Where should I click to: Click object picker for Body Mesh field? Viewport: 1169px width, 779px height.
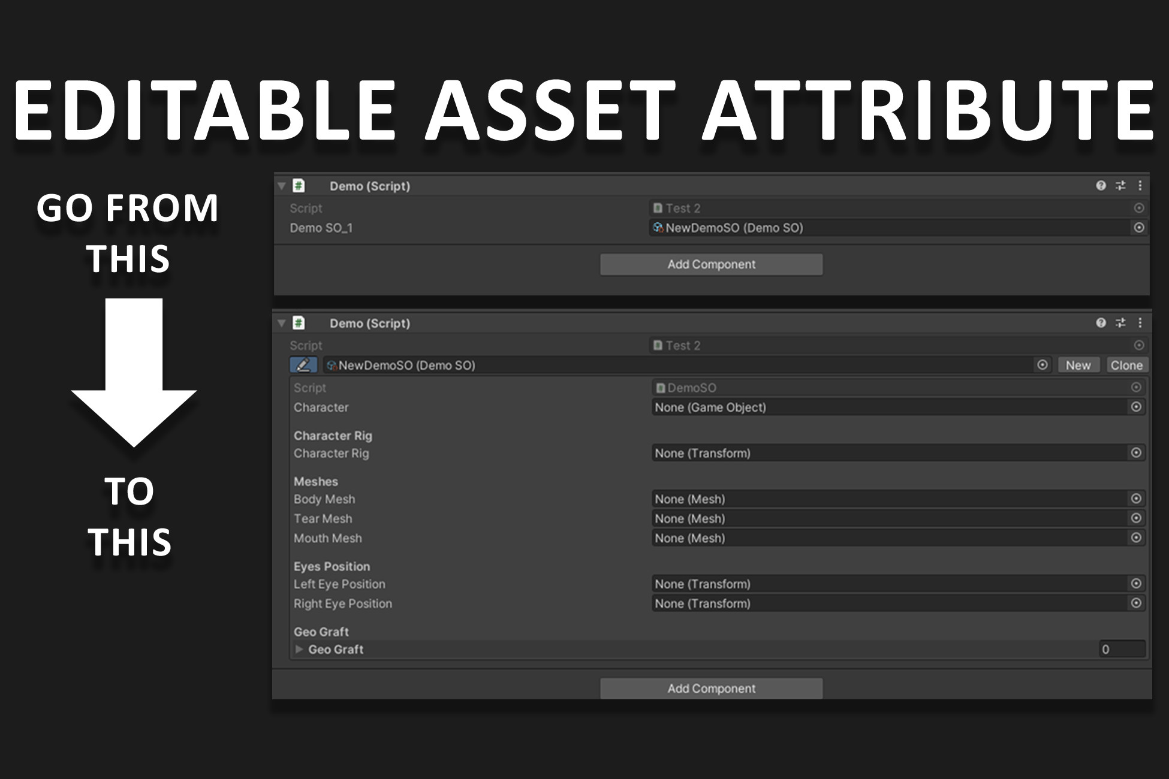1135,499
